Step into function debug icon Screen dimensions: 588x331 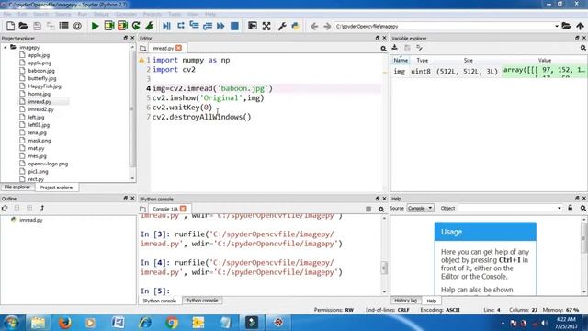(194, 26)
